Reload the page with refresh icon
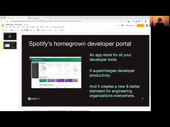The image size is (170, 127). coord(7,21)
